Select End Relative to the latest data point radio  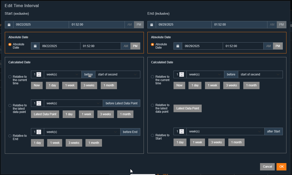point(152,105)
